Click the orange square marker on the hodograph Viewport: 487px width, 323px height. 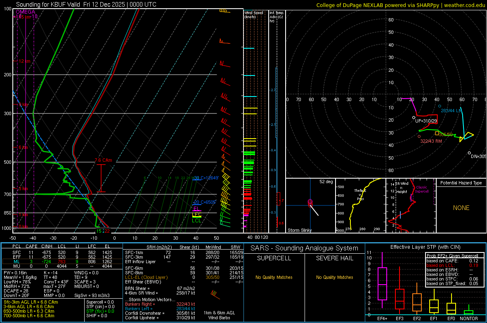click(437, 134)
